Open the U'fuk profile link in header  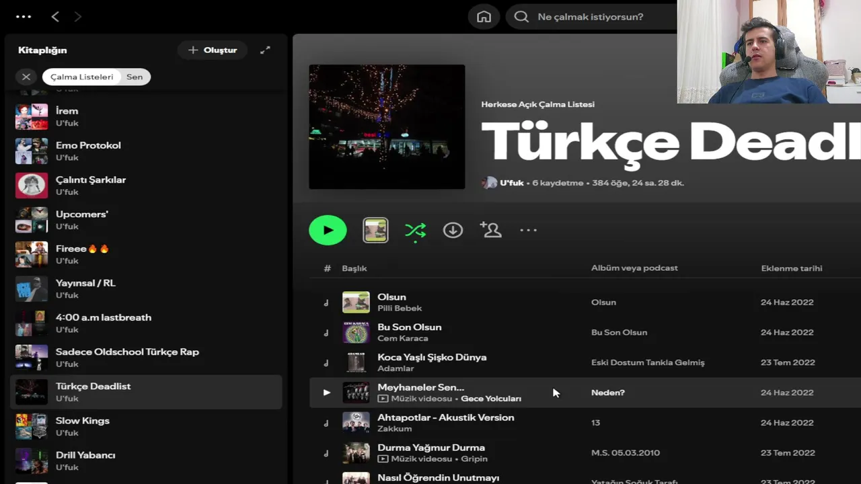point(511,183)
